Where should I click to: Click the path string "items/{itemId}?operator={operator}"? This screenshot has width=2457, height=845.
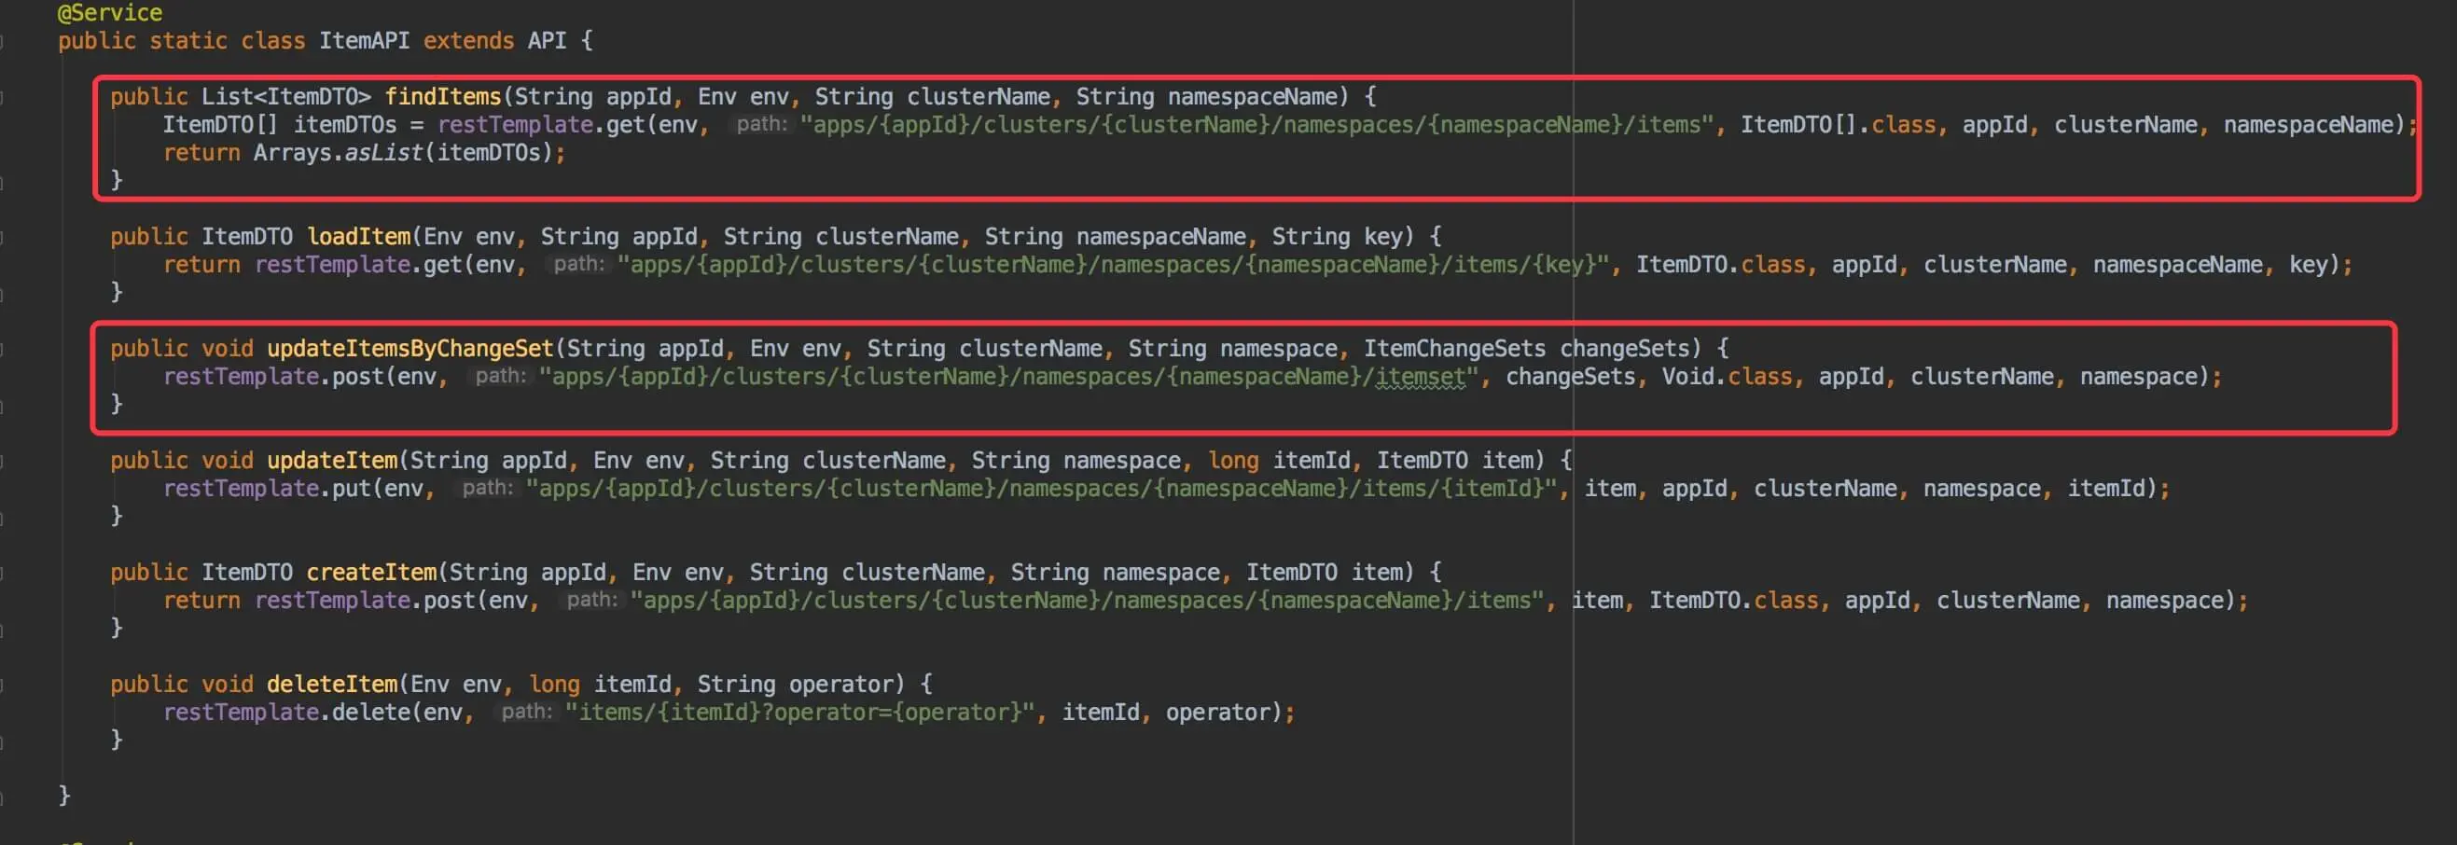(799, 713)
